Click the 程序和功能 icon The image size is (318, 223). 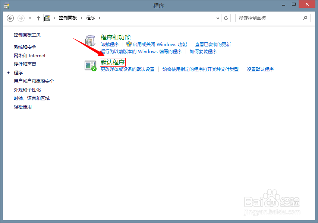click(91, 41)
